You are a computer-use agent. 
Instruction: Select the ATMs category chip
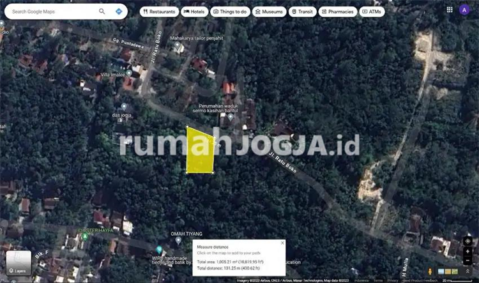(x=372, y=11)
